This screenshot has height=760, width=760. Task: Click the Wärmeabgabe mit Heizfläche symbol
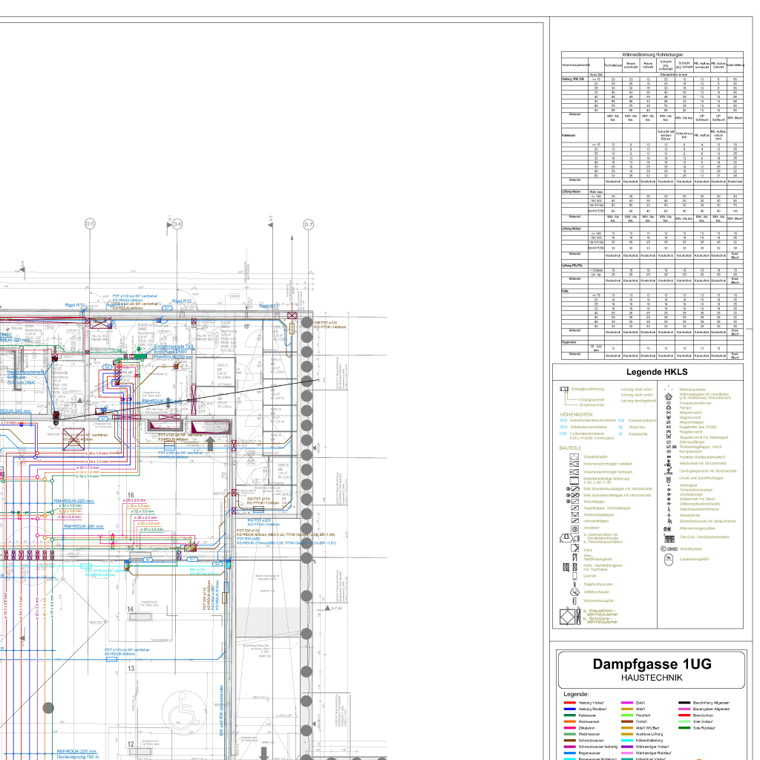[x=669, y=397]
